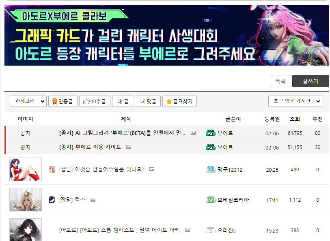Click the 목록 list button
Screen dimensions: 330x241
[280, 81]
